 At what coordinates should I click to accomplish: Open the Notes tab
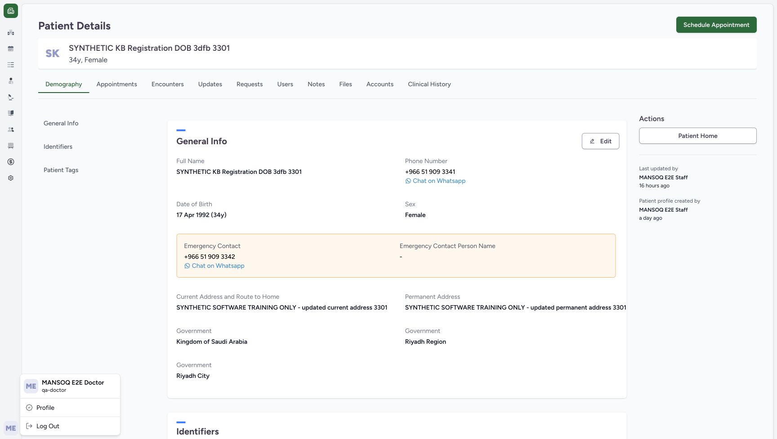pyautogui.click(x=316, y=84)
